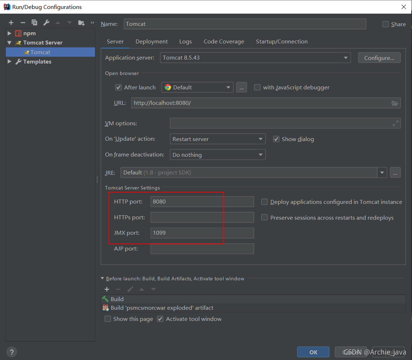
Task: Open the Code Coverage tab
Action: pyautogui.click(x=224, y=42)
